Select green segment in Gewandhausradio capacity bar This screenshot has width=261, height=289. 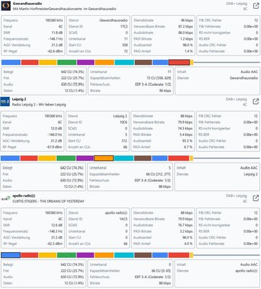coord(67,63)
